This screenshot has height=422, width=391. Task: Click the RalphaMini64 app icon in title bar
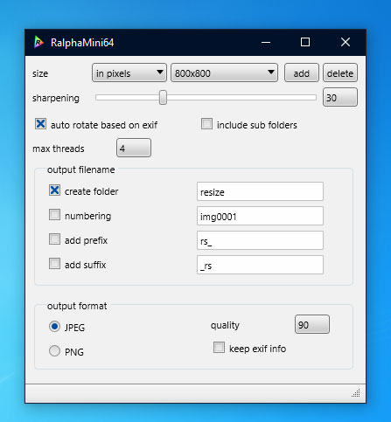click(38, 42)
